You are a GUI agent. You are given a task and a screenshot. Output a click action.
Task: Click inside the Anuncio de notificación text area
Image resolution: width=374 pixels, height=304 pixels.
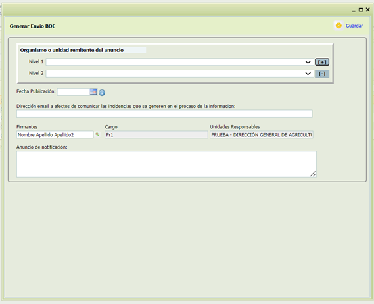pyautogui.click(x=166, y=164)
